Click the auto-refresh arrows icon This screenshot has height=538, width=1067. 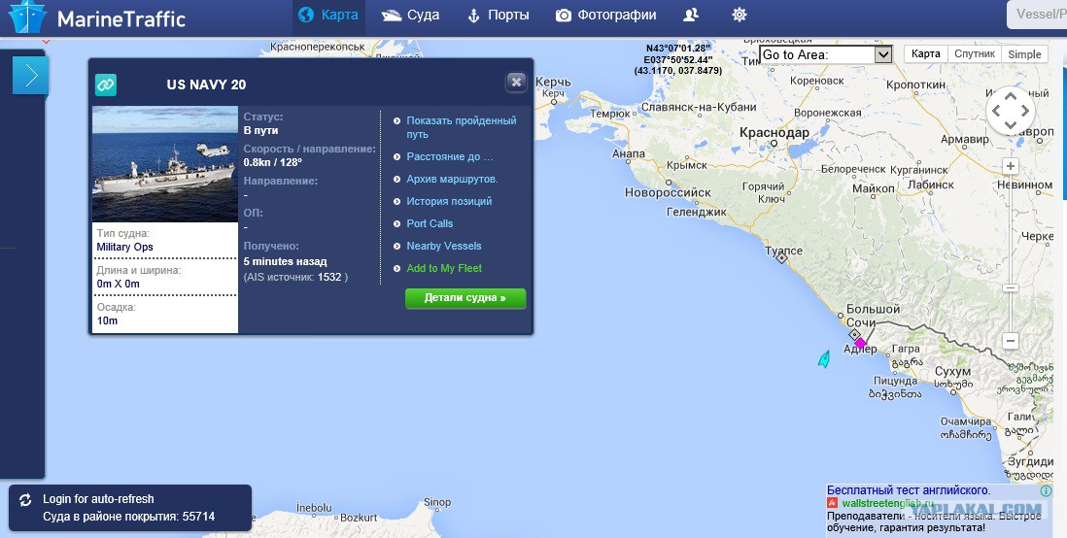pyautogui.click(x=25, y=500)
